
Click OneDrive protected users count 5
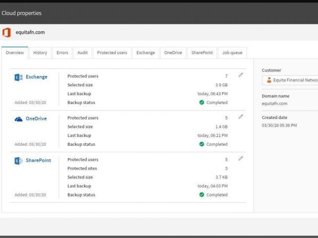point(227,118)
